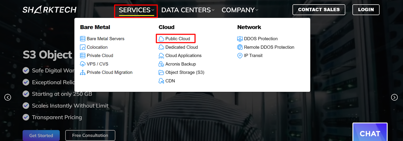403x141 pixels.
Task: Click the DDOS Protection icon
Action: (x=240, y=39)
